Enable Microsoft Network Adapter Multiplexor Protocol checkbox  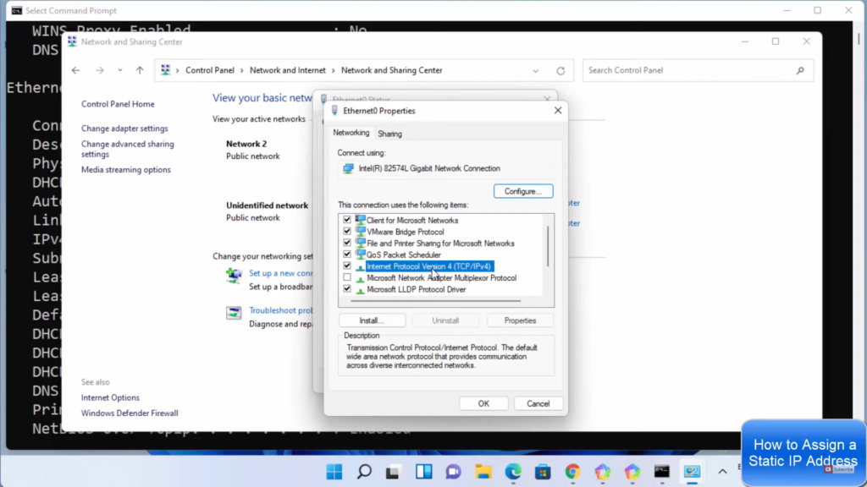pos(347,277)
